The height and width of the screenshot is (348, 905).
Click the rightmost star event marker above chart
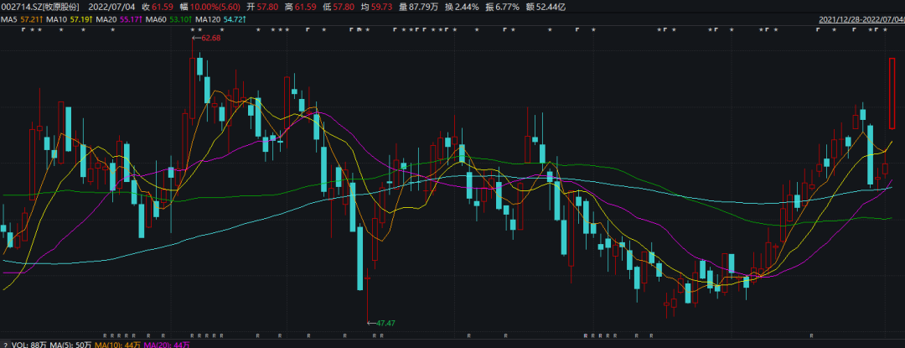883,30
